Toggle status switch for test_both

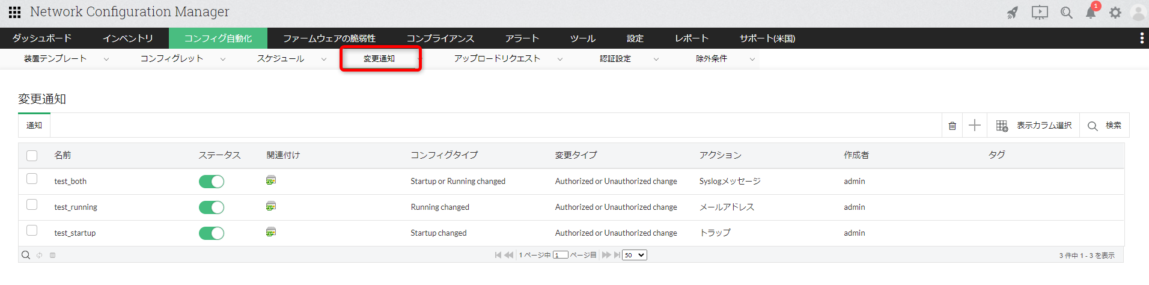point(212,182)
